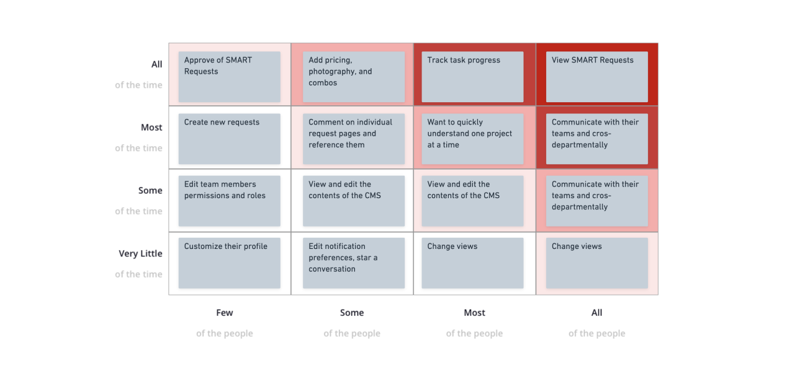Screen dimensions: 787x379
Task: Select the Very Little of the time row label
Action: click(x=140, y=254)
